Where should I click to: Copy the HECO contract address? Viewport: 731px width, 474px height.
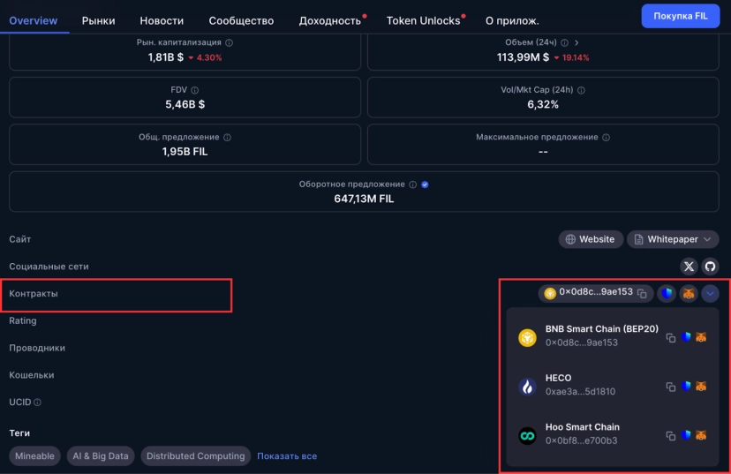671,387
